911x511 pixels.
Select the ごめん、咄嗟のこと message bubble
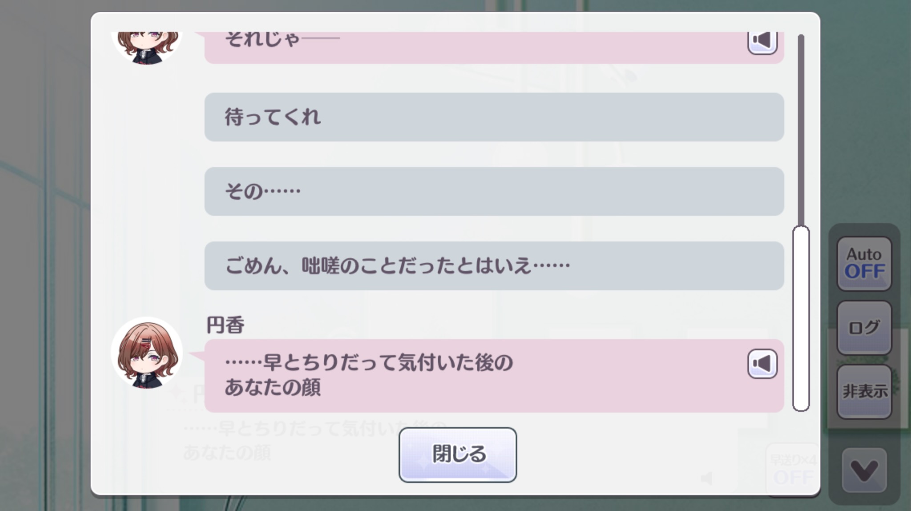click(x=494, y=266)
